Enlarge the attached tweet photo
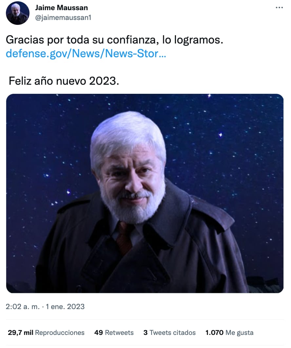 (x=145, y=193)
